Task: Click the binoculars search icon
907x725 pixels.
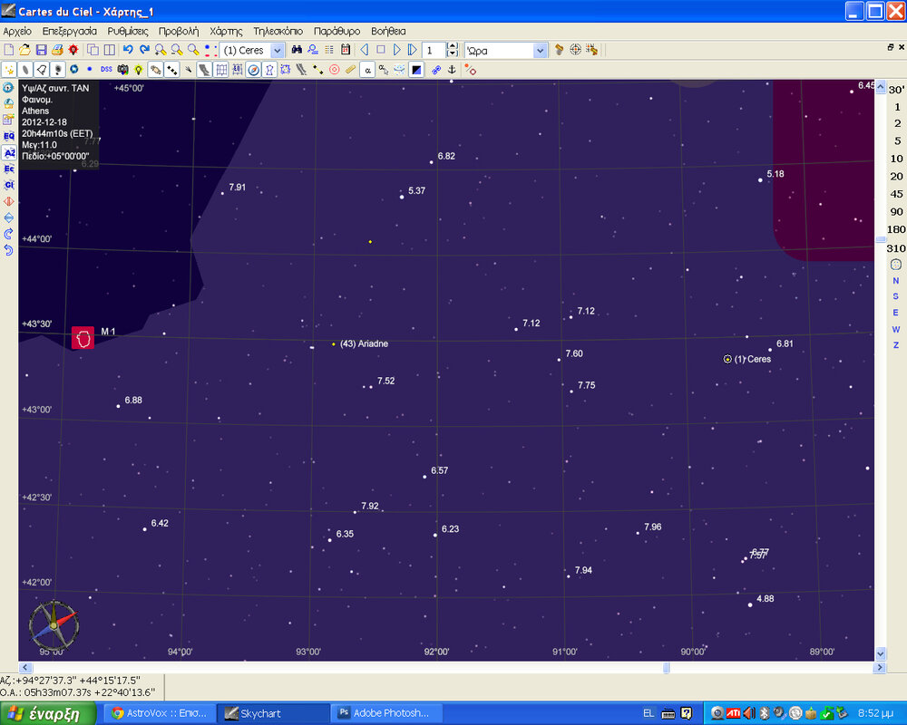Action: [296, 50]
